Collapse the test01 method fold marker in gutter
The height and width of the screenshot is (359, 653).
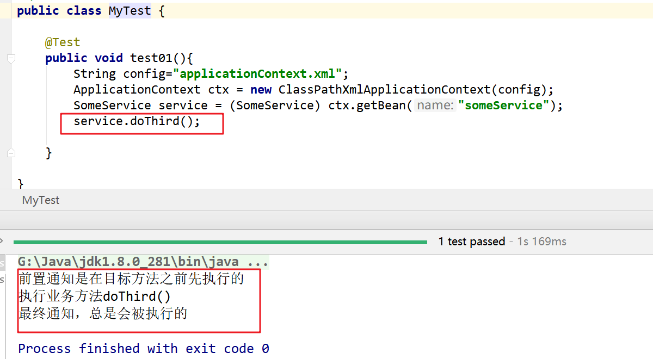[x=11, y=58]
